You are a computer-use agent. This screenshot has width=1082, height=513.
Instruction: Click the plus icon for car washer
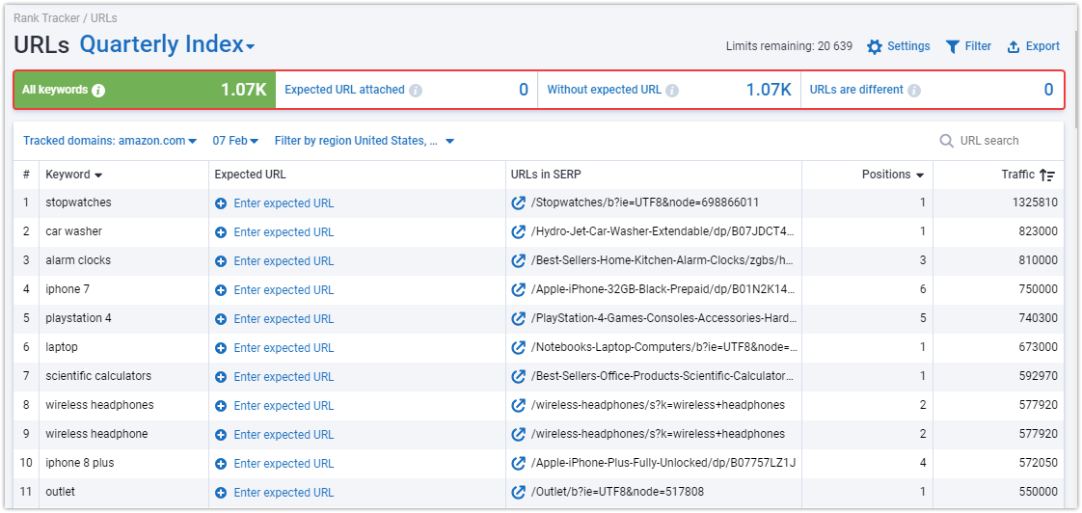point(221,232)
